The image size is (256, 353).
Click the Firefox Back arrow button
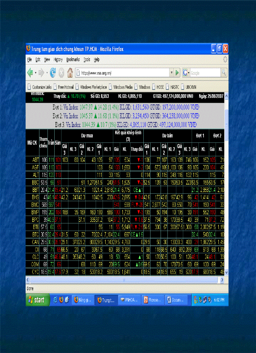[x=30, y=73]
